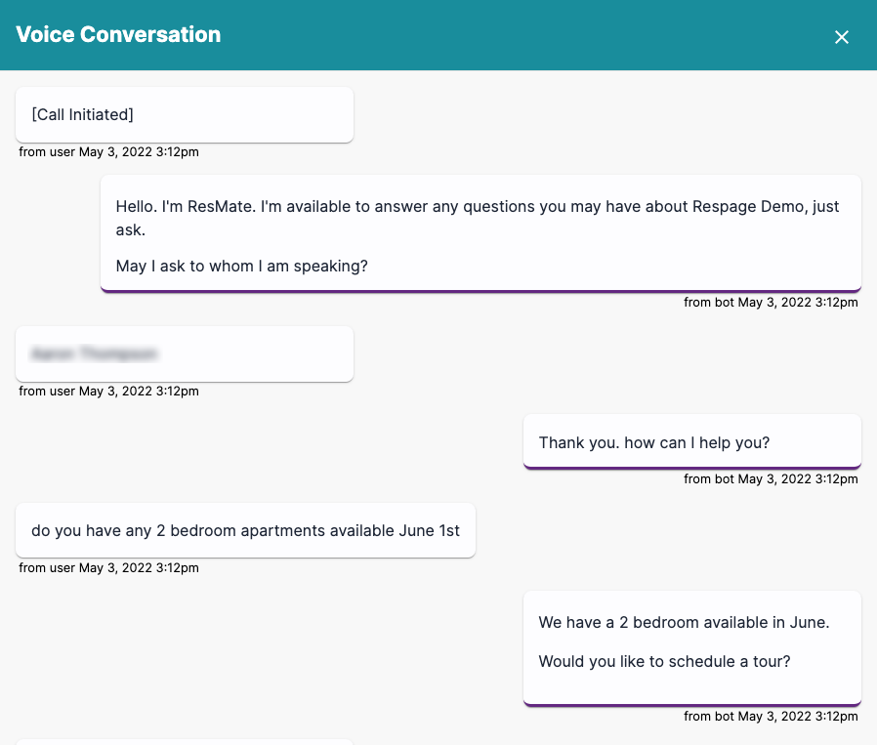The height and width of the screenshot is (745, 877).
Task: Close the Voice Conversation dialog
Action: click(841, 37)
